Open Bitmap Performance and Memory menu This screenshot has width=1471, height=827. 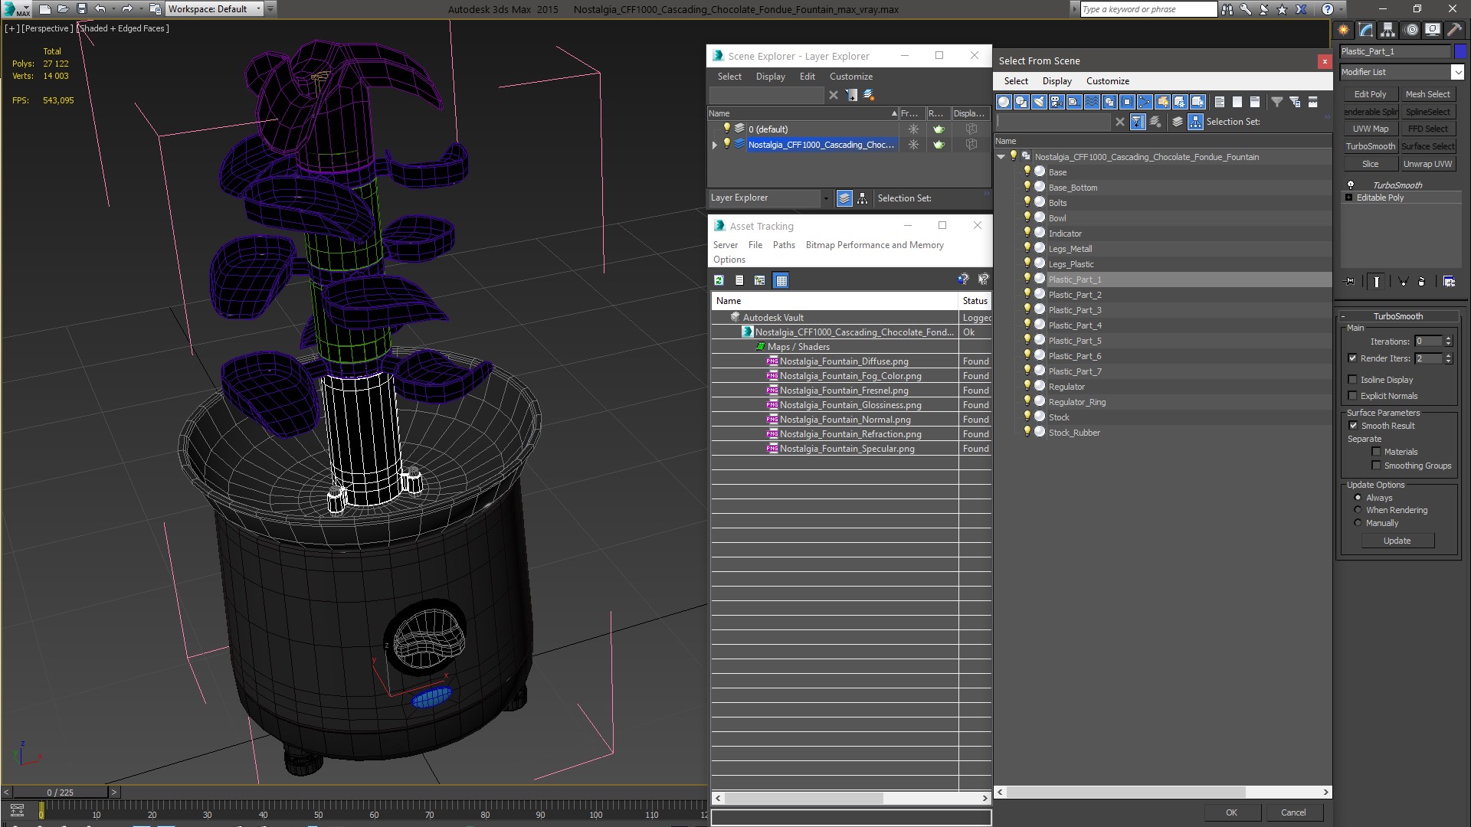(874, 245)
